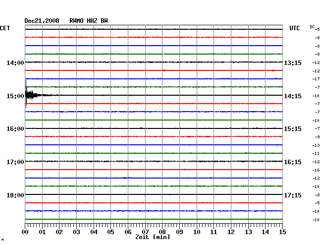Screen dimensions: 322x245
Task: Select the 04 minute axis label
Action: pos(94,232)
